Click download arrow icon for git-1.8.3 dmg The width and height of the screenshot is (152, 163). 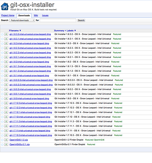click(x=6, y=43)
